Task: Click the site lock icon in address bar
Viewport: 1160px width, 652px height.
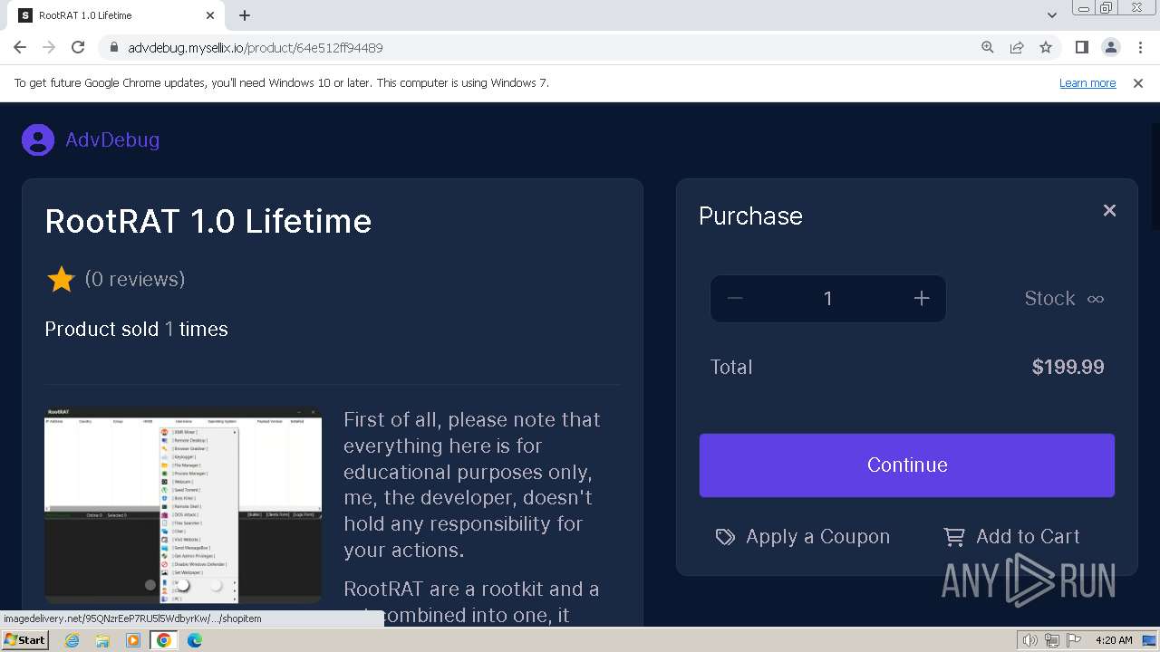Action: [x=114, y=47]
